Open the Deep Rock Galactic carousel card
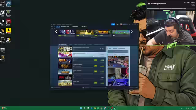Viewport: 196px width, 110px height. (103, 33)
